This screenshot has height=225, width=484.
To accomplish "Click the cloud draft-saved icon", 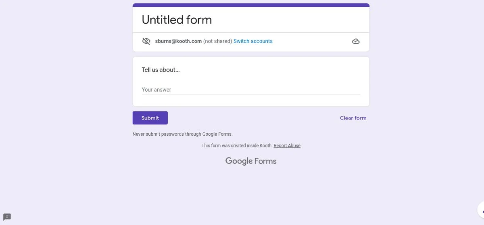I will (x=356, y=41).
